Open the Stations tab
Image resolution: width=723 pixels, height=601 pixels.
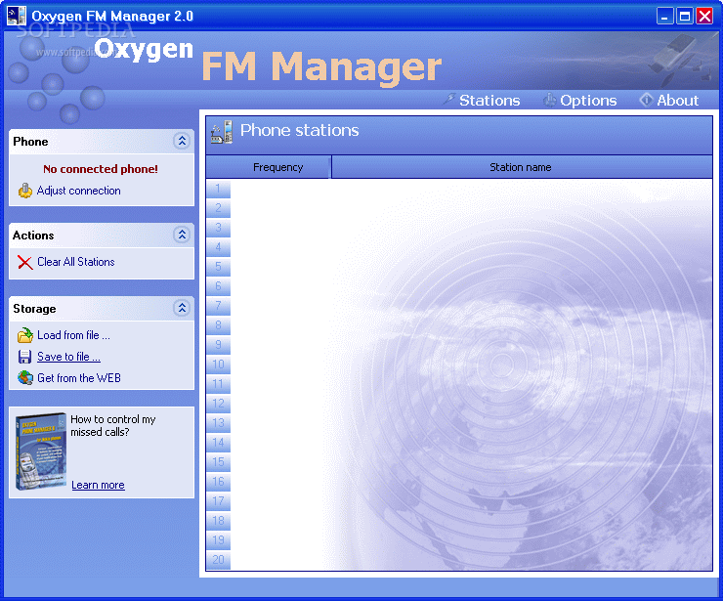(489, 100)
